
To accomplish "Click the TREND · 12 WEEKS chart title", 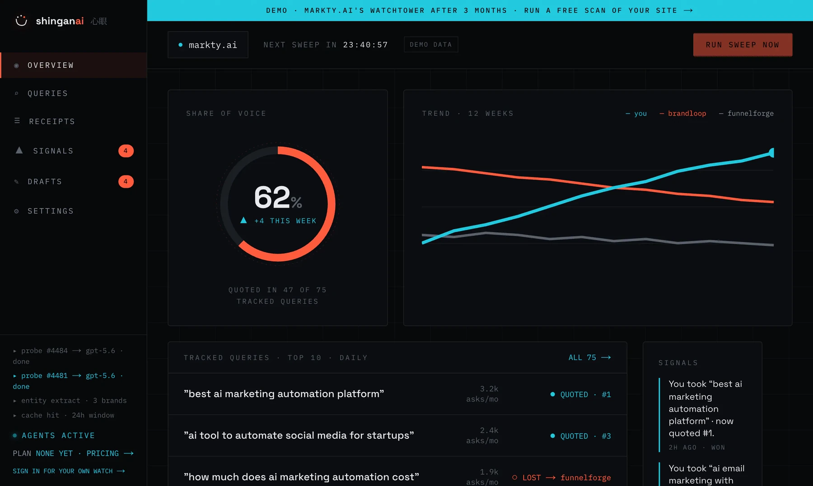I will pos(467,114).
